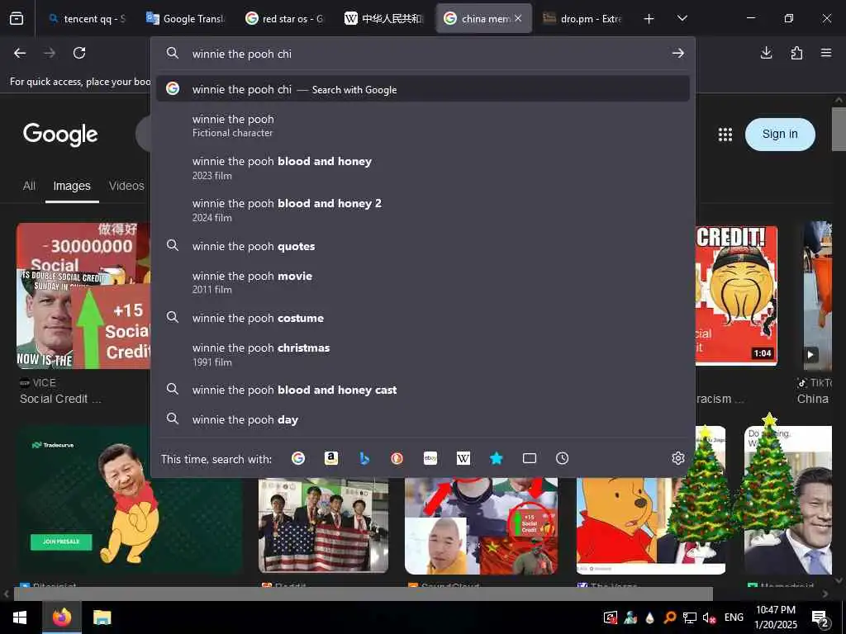Screen dimensions: 846x634
Task: Search history with the clock icon
Action: click(562, 458)
